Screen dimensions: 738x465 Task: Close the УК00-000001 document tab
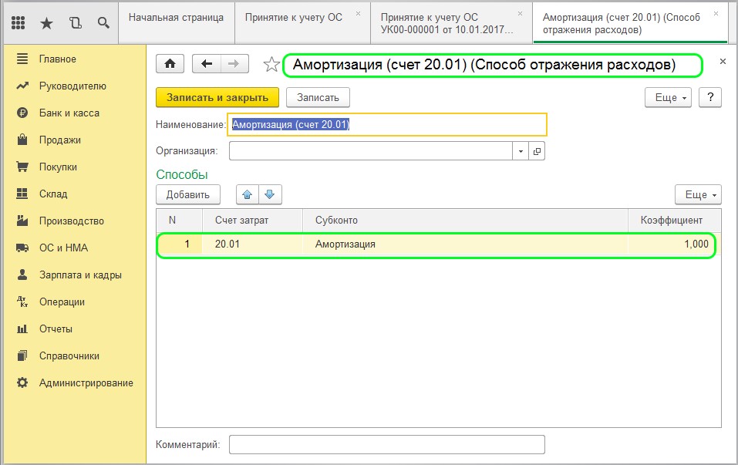520,14
